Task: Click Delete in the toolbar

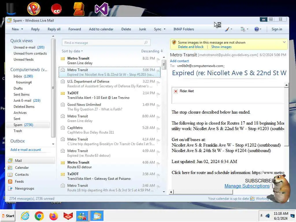Action: coord(126,29)
